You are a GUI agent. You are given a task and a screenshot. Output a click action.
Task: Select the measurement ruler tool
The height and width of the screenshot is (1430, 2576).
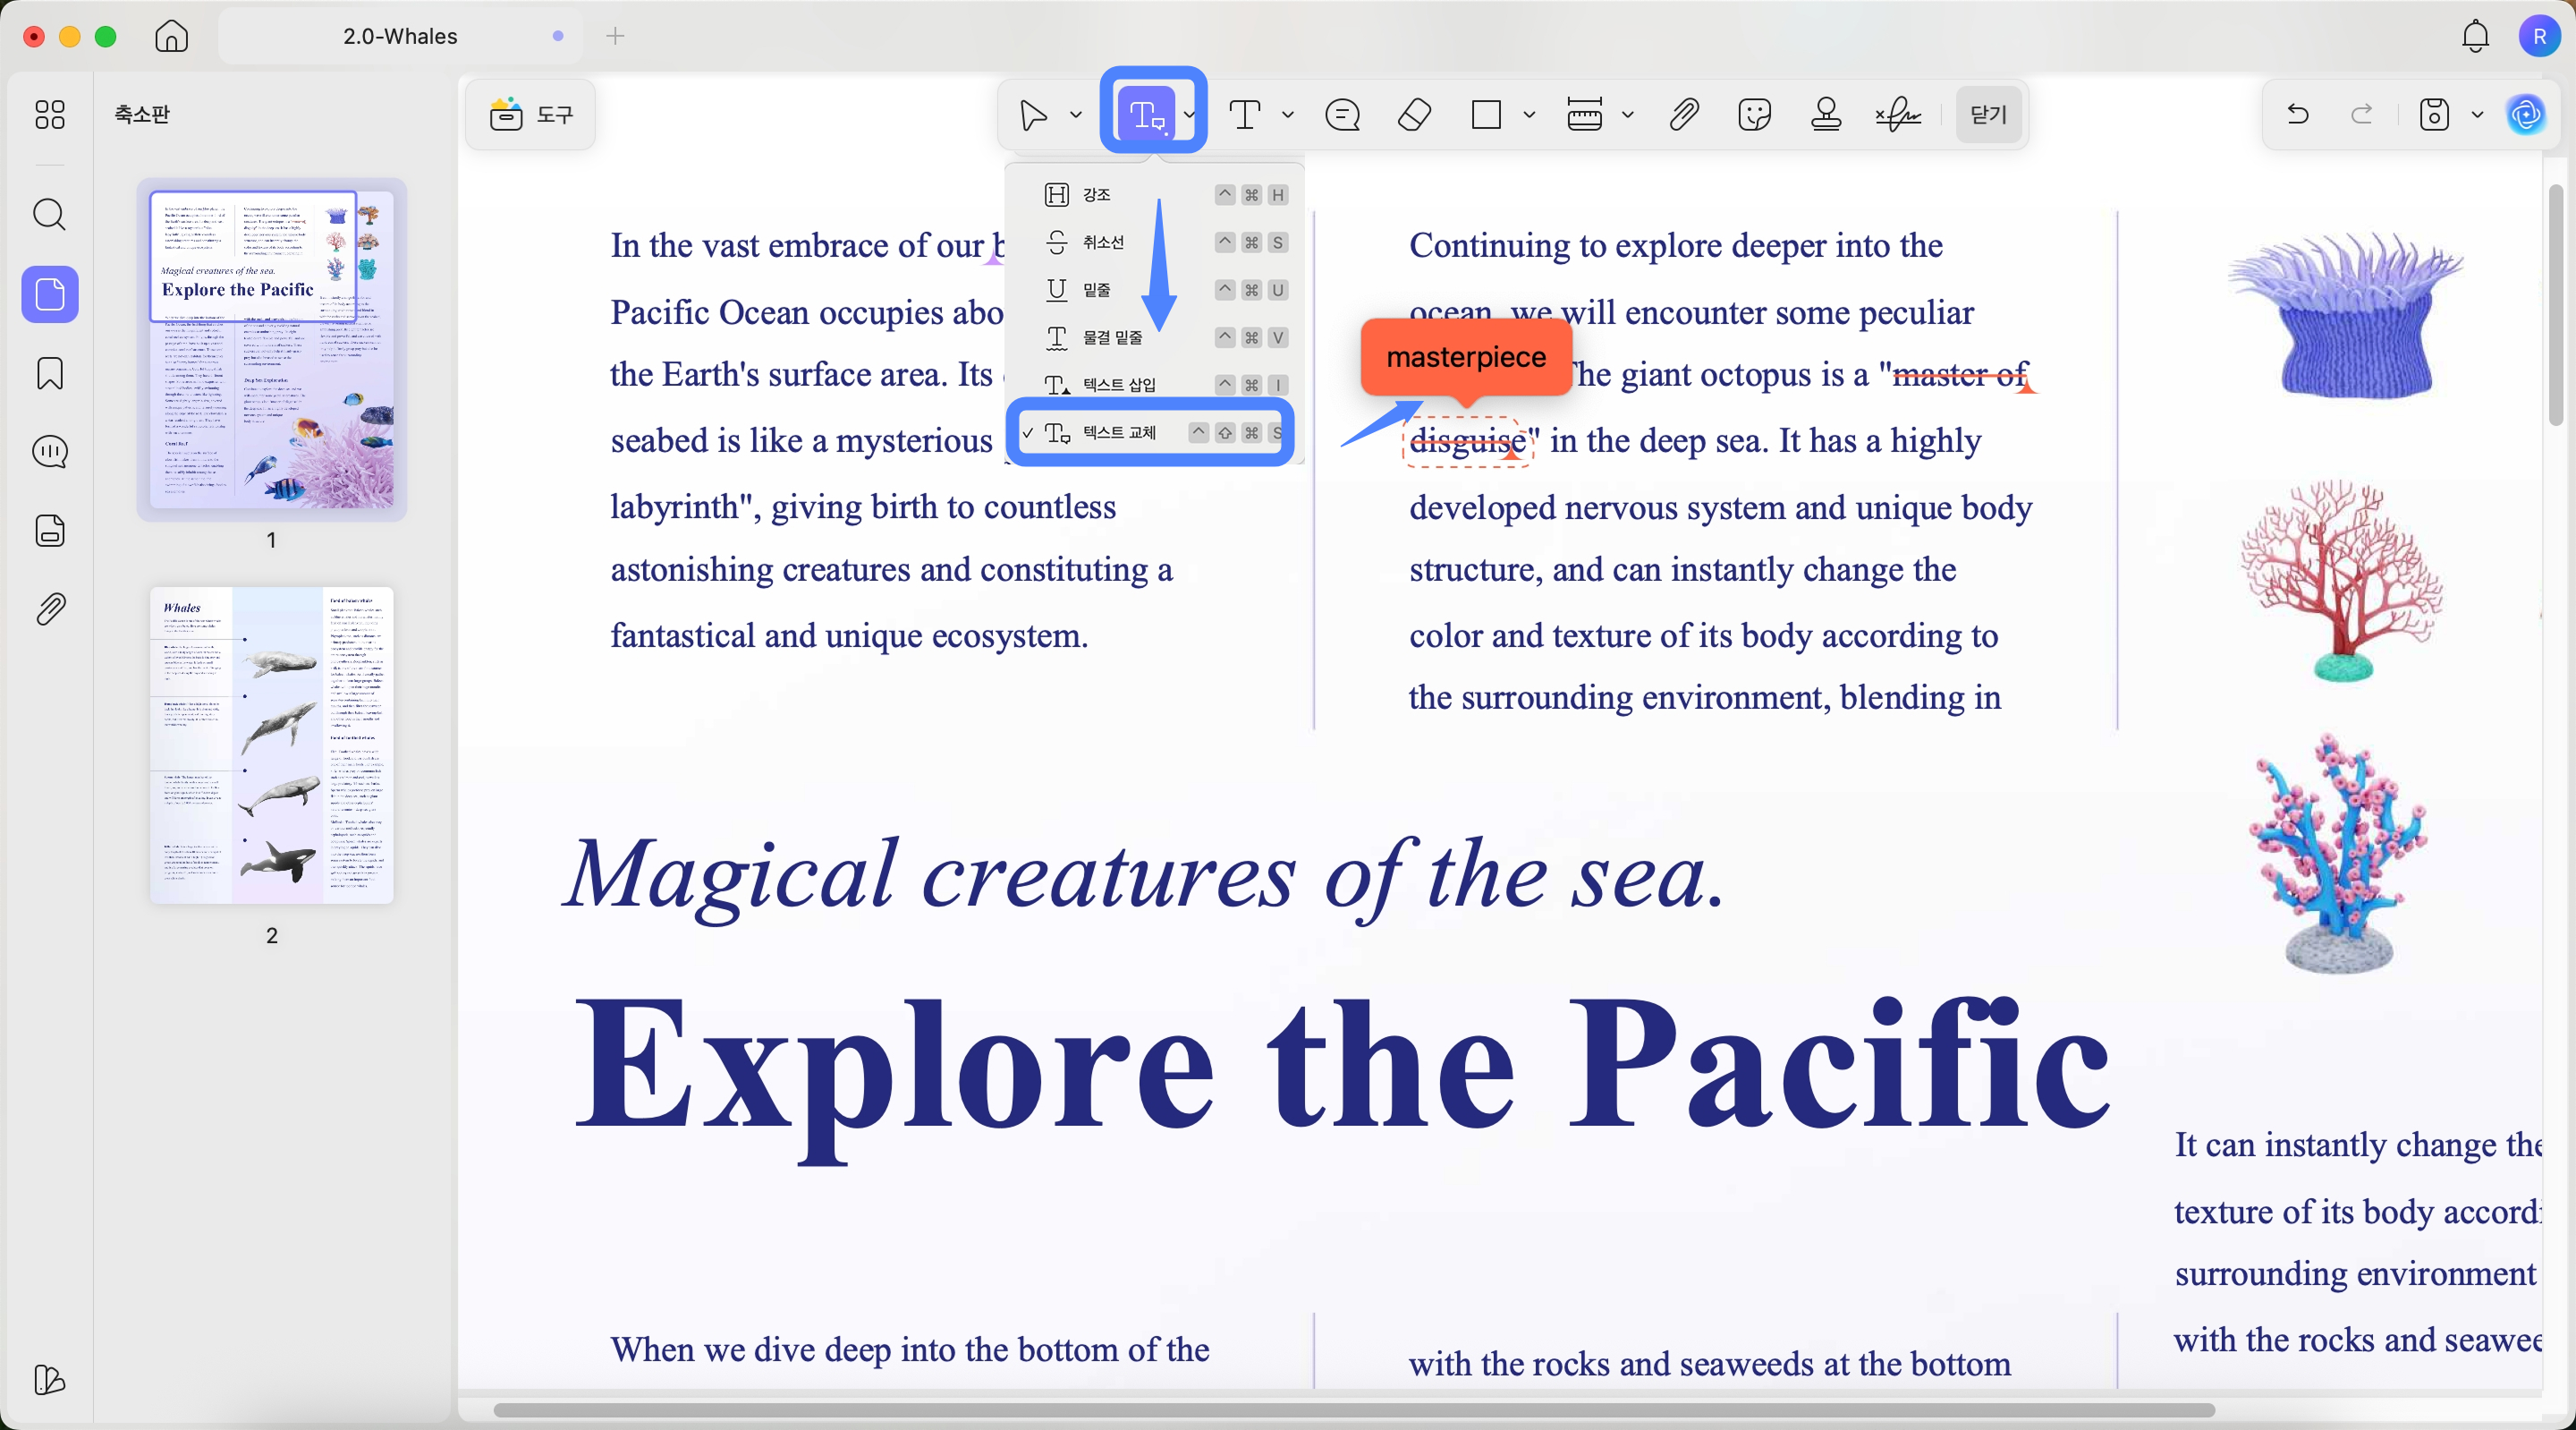tap(1585, 115)
